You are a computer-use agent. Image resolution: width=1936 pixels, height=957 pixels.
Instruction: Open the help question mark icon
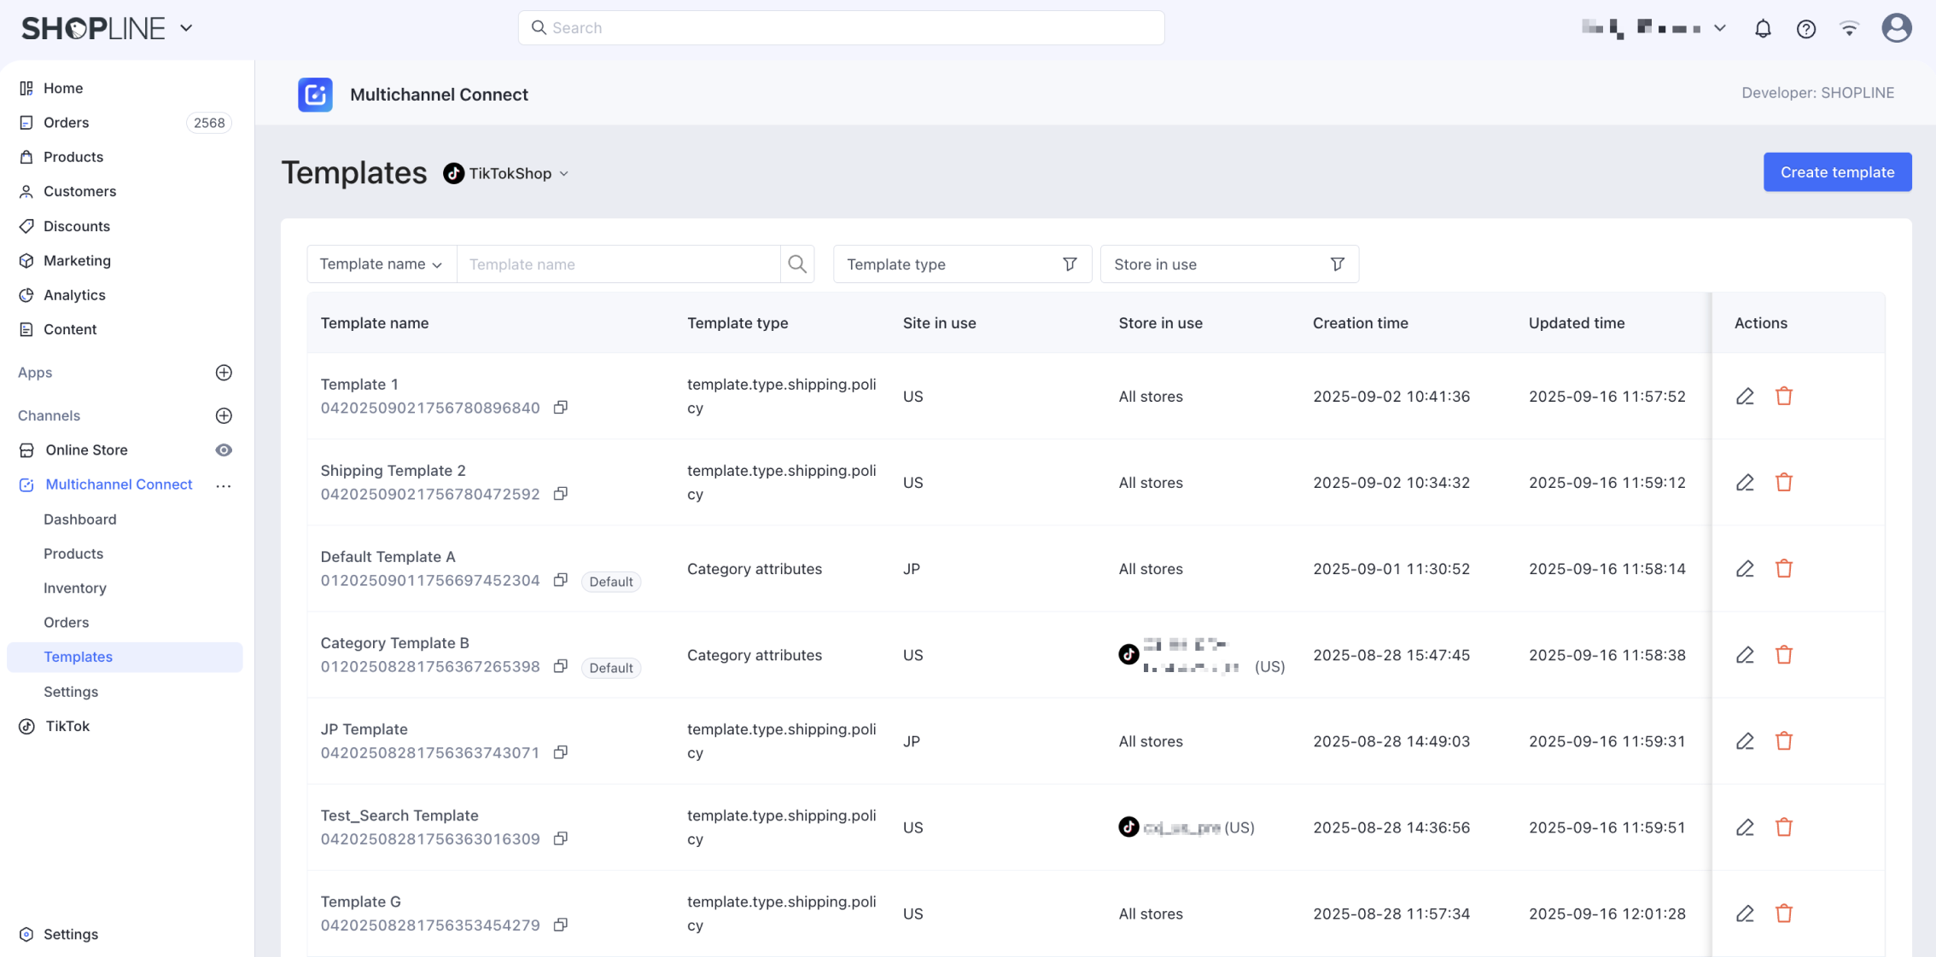pos(1805,29)
